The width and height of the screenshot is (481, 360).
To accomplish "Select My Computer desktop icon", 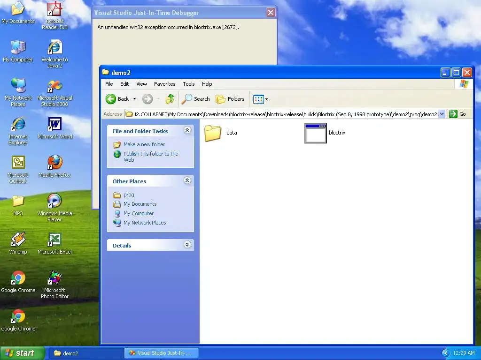I will [x=18, y=51].
